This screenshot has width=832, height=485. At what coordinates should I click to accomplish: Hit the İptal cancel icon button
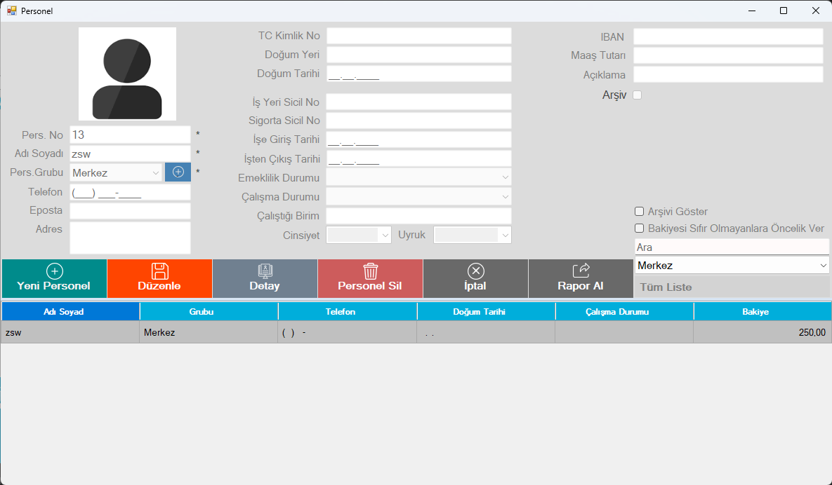coord(475,278)
